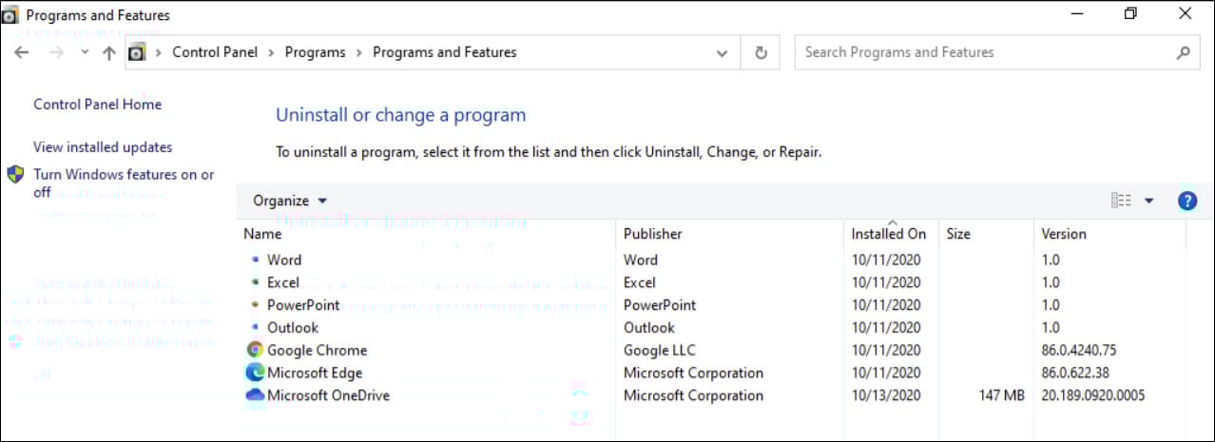Screen dimensions: 1215x442
Task: Open address bar history dropdown
Action: (723, 53)
